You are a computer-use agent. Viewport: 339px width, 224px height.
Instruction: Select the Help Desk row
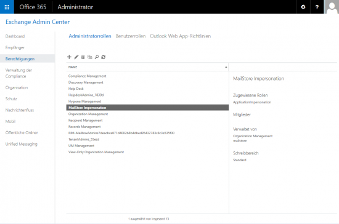(147, 89)
